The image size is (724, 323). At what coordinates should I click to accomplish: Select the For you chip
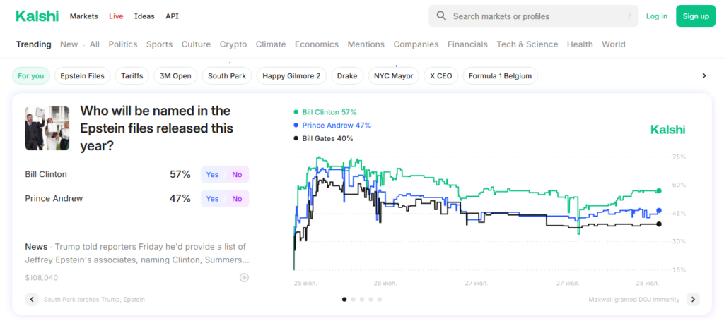[x=31, y=75]
